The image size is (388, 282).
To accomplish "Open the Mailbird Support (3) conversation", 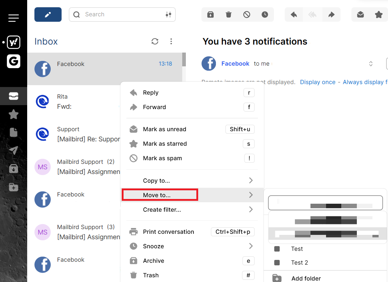I will 74,232.
